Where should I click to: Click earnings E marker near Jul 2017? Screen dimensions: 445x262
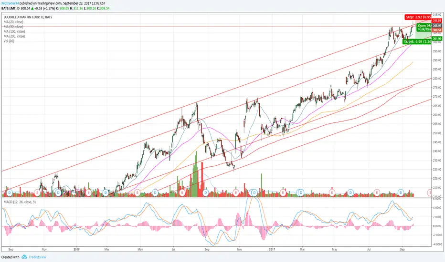pos(377,192)
